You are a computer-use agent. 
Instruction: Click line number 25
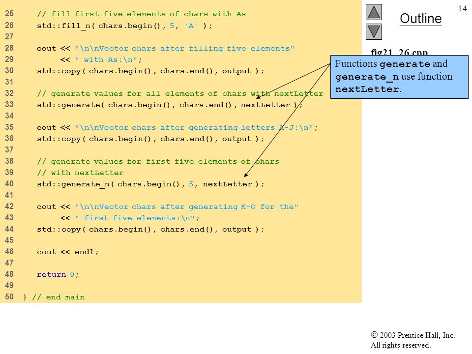pos(9,14)
